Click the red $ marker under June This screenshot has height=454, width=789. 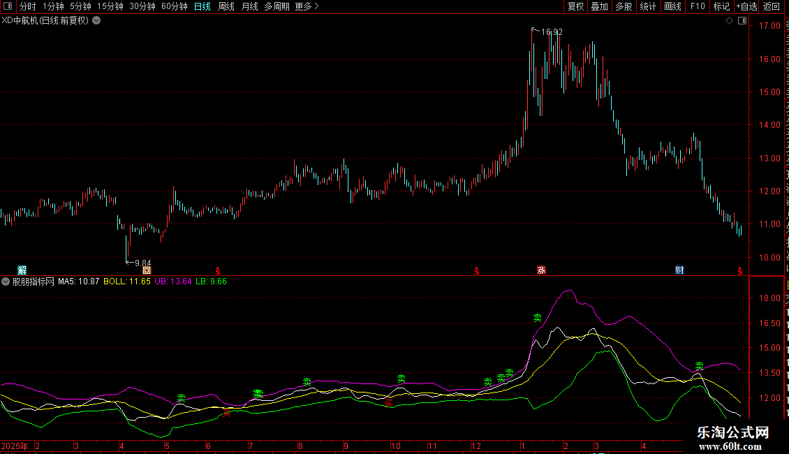click(217, 271)
